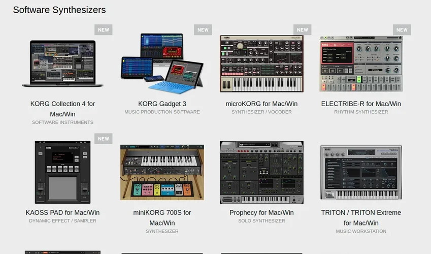Image resolution: width=431 pixels, height=254 pixels.
Task: Click the NEW badge on KORG Collection 4
Action: [104, 30]
